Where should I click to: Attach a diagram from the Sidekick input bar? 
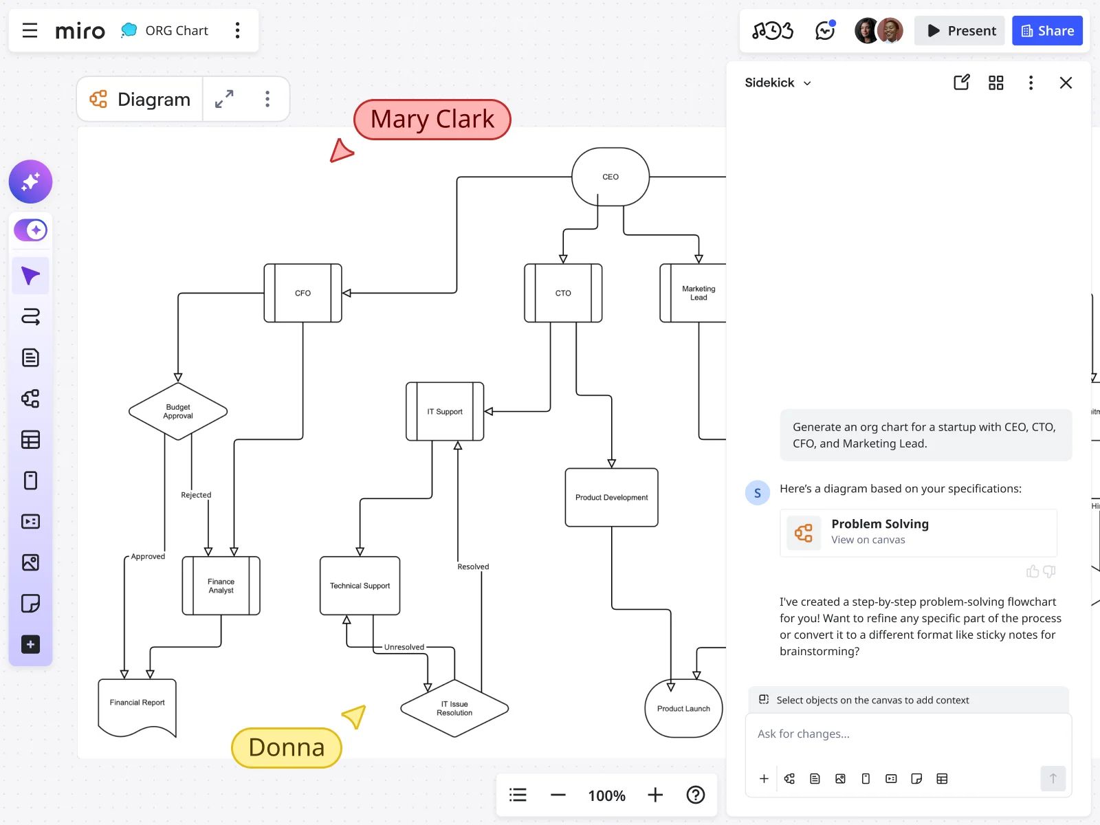[789, 779]
